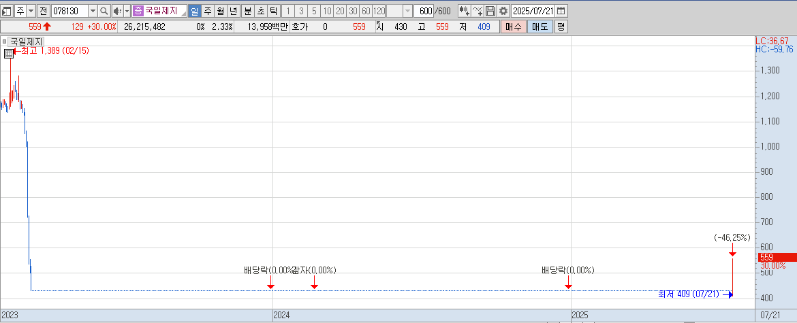The image size is (797, 323).
Task: Click the 시 label marker before 430
Action: click(379, 27)
